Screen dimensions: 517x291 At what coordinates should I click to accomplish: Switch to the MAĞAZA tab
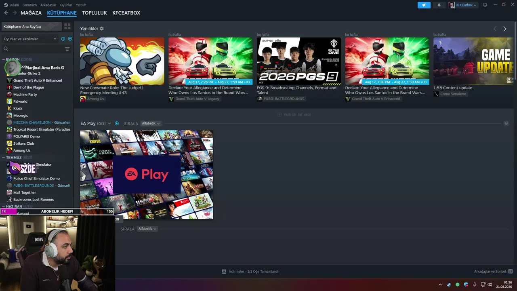(31, 13)
